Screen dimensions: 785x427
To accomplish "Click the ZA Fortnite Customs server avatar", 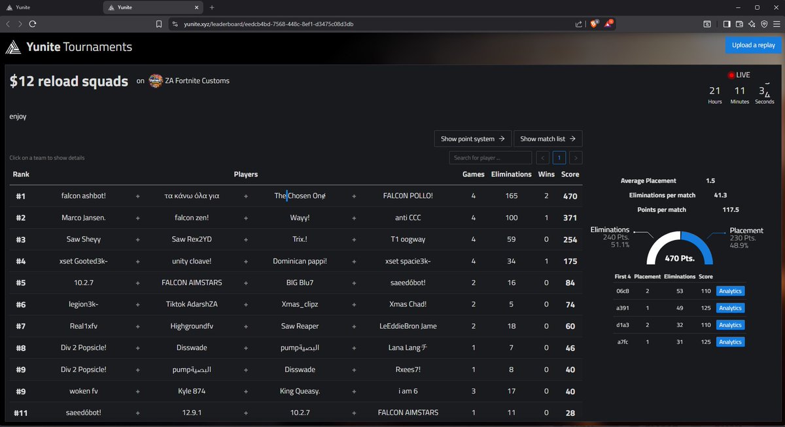I will pyautogui.click(x=156, y=81).
